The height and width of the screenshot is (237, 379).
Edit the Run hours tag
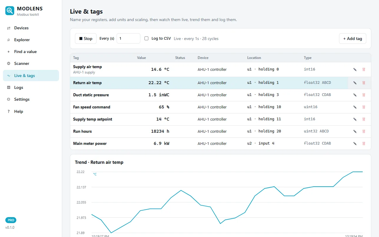click(355, 132)
